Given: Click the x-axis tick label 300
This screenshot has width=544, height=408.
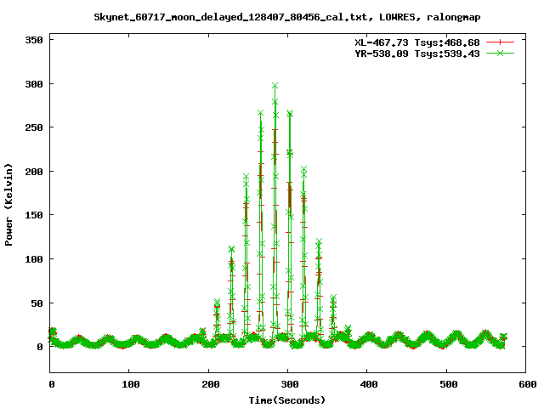Looking at the screenshot, I should point(290,384).
